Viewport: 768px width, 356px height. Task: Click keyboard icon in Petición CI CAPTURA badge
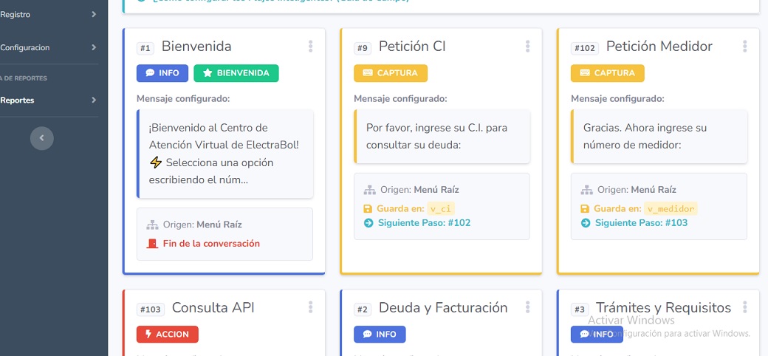click(x=367, y=73)
